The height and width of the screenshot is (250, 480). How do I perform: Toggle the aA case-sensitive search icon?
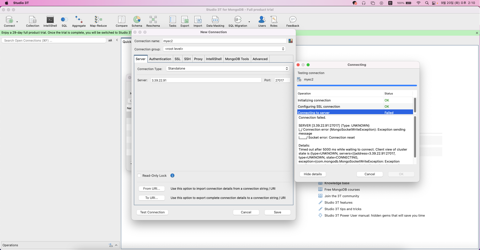click(110, 40)
